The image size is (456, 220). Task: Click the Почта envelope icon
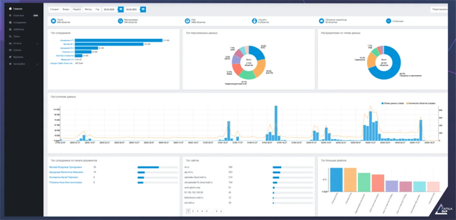click(53, 21)
